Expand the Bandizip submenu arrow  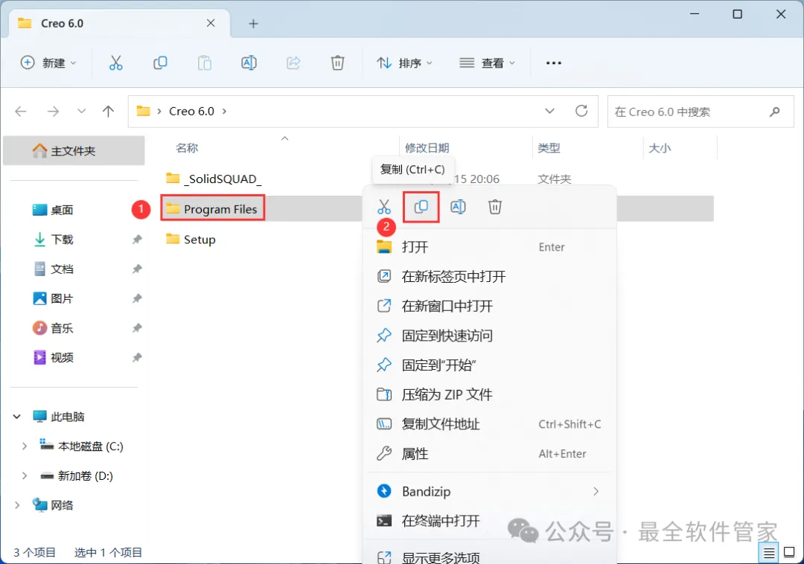pyautogui.click(x=596, y=491)
